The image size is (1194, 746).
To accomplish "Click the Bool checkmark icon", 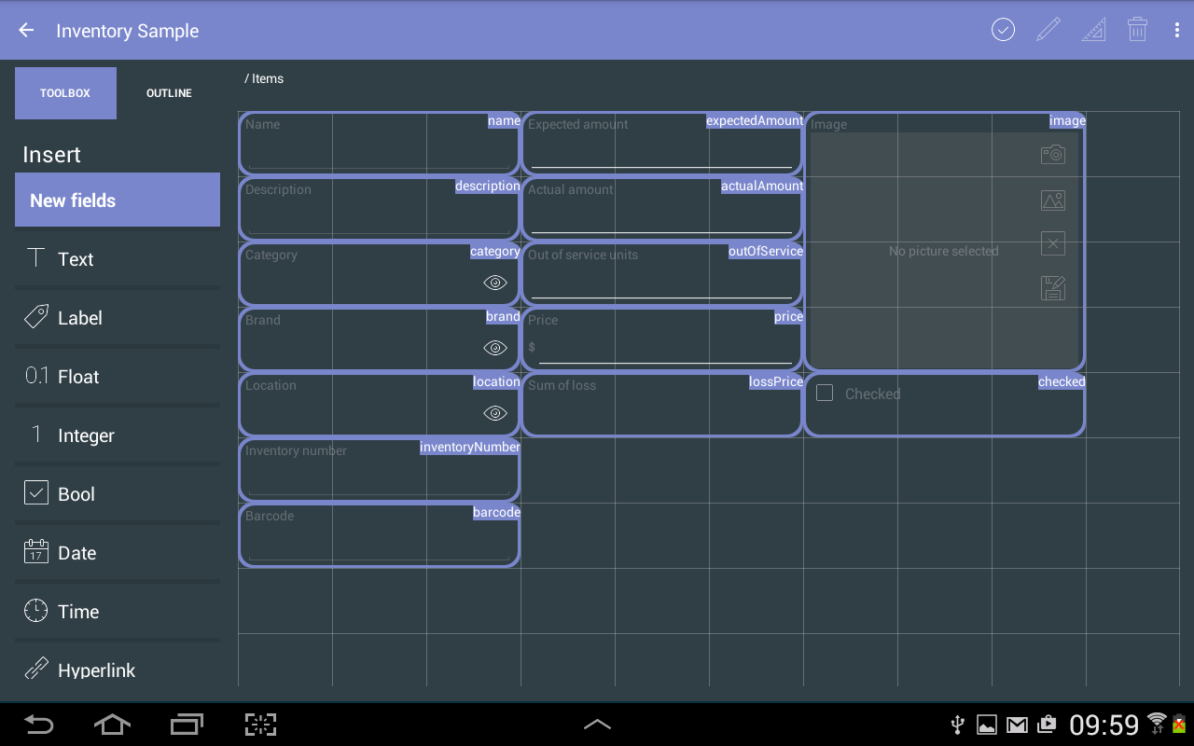I will (x=35, y=493).
